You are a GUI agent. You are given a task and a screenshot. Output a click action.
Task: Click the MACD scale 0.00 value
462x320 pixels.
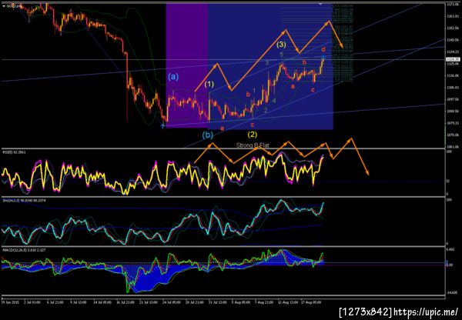[449, 265]
